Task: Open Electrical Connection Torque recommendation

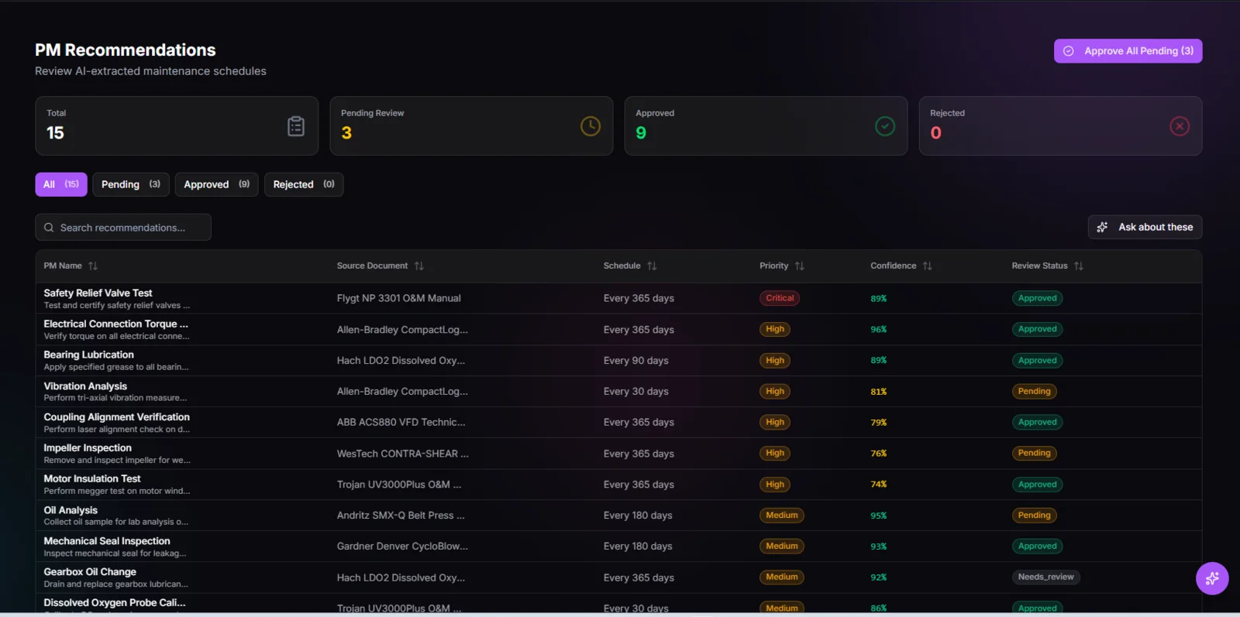Action: [x=618, y=329]
